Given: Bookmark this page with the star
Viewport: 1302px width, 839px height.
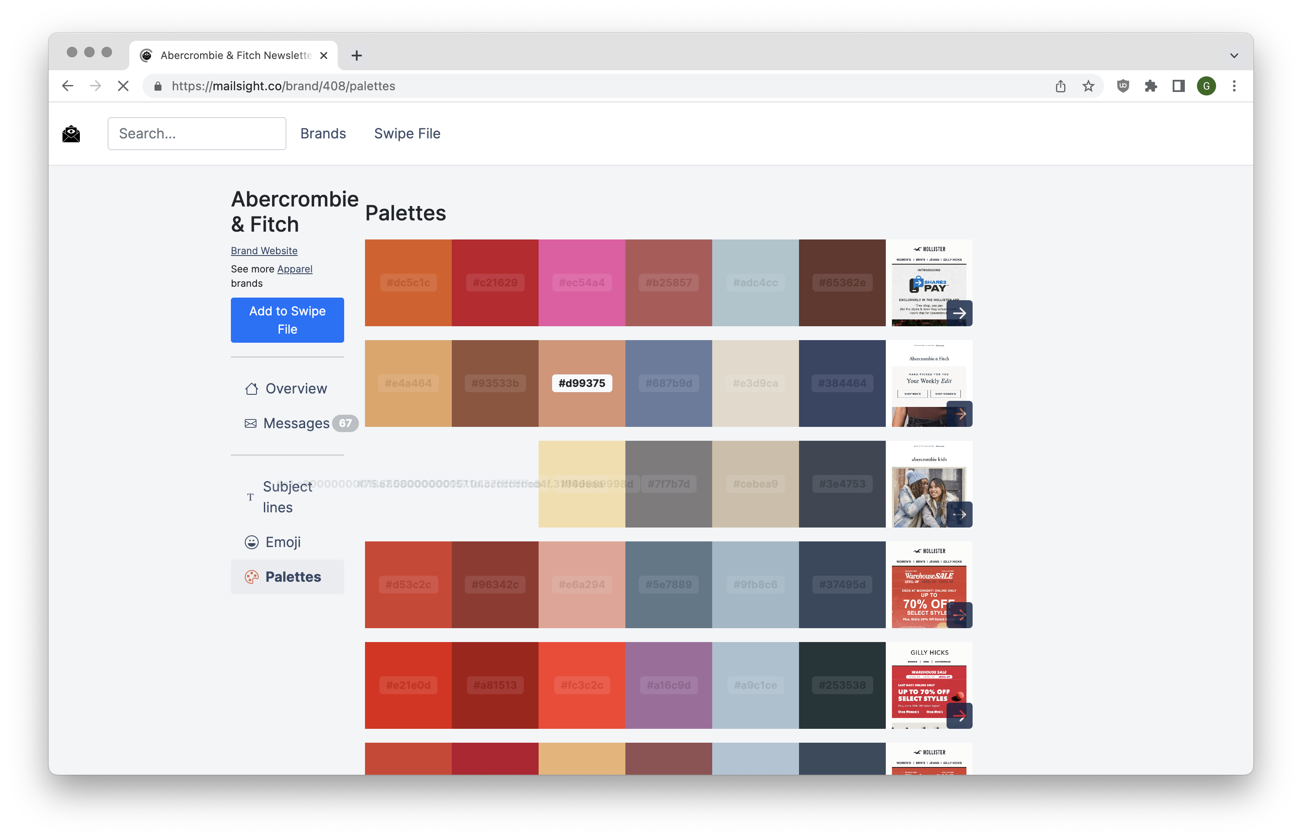Looking at the screenshot, I should point(1088,86).
